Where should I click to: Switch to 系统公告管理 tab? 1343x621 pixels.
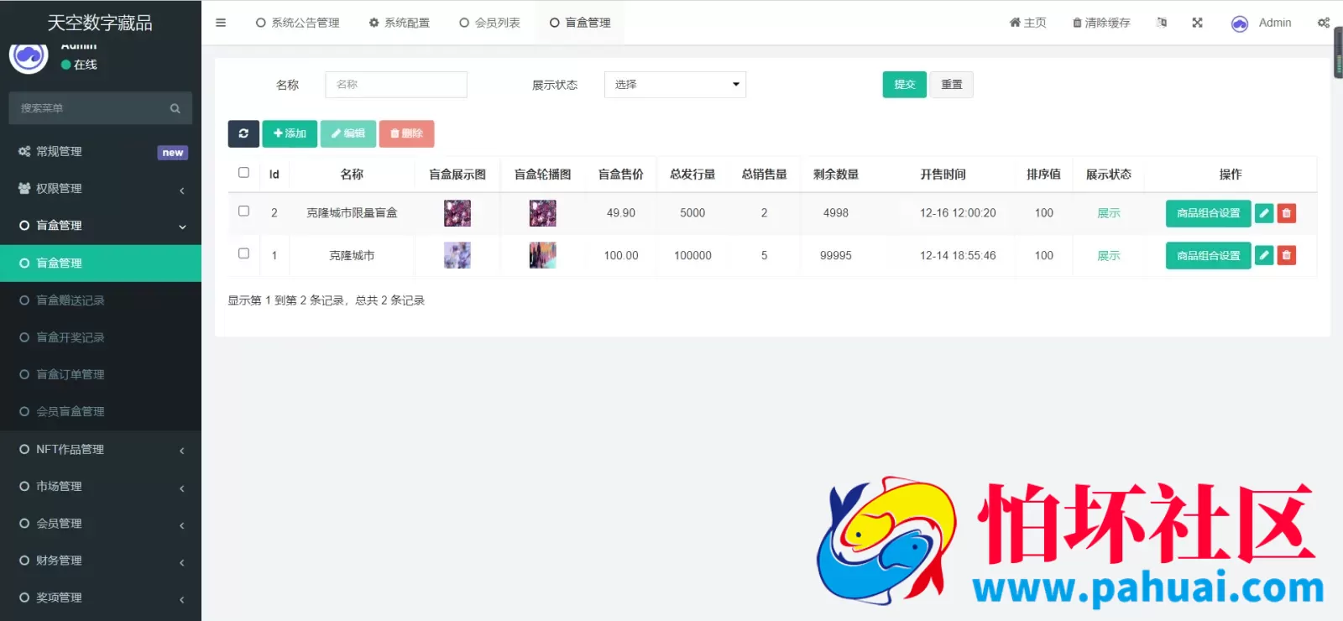pos(298,23)
